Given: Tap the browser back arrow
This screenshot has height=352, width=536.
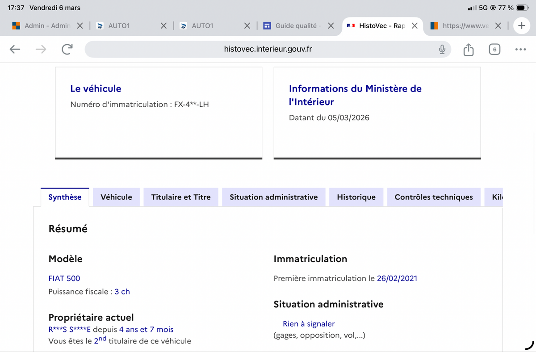Looking at the screenshot, I should 15,49.
